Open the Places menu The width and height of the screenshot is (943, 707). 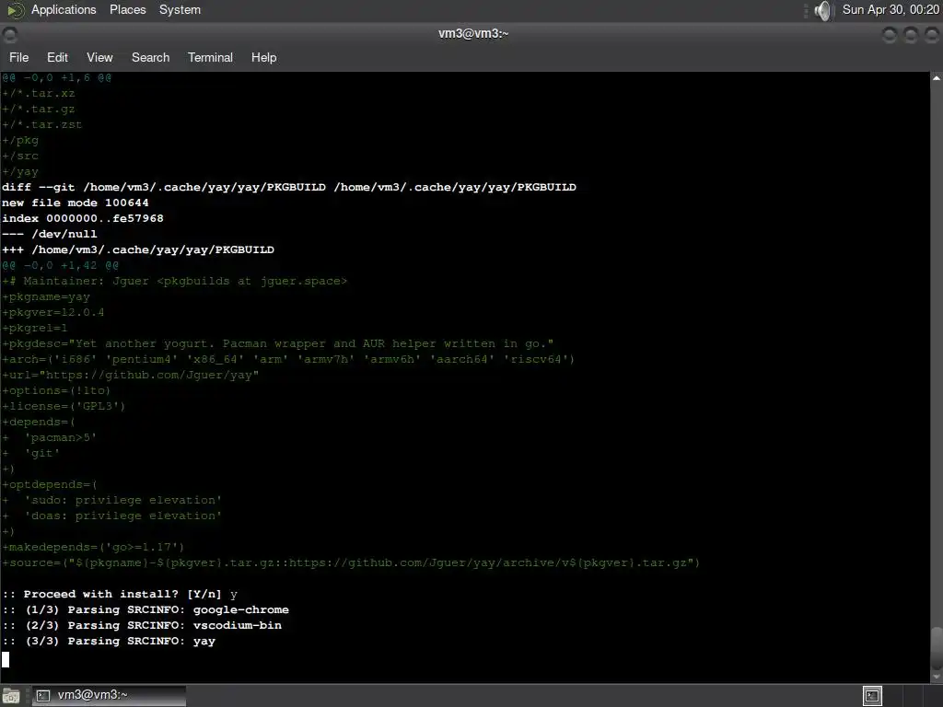tap(127, 9)
